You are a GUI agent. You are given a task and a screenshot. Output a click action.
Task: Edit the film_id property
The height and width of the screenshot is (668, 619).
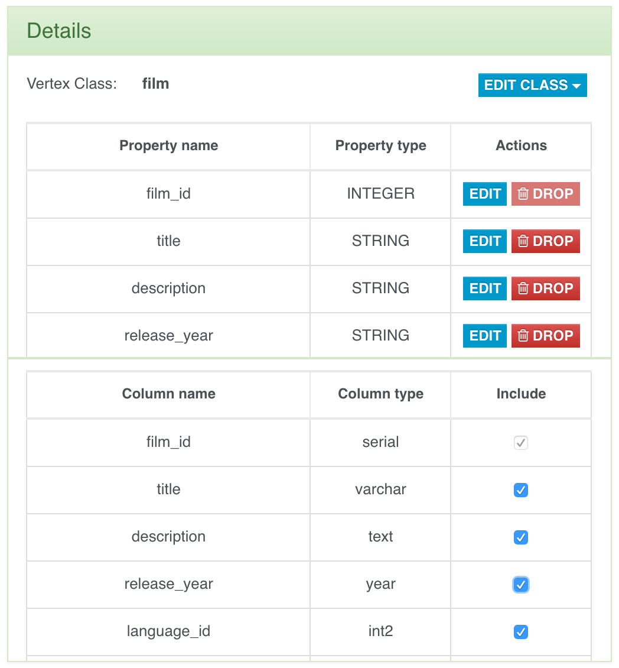coord(484,194)
